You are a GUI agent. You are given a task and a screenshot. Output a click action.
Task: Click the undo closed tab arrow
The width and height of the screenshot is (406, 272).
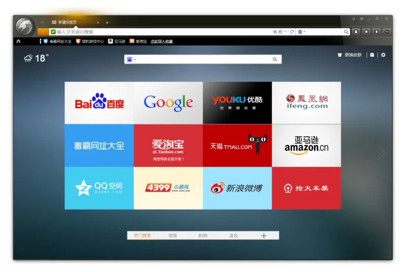pyautogui.click(x=43, y=22)
